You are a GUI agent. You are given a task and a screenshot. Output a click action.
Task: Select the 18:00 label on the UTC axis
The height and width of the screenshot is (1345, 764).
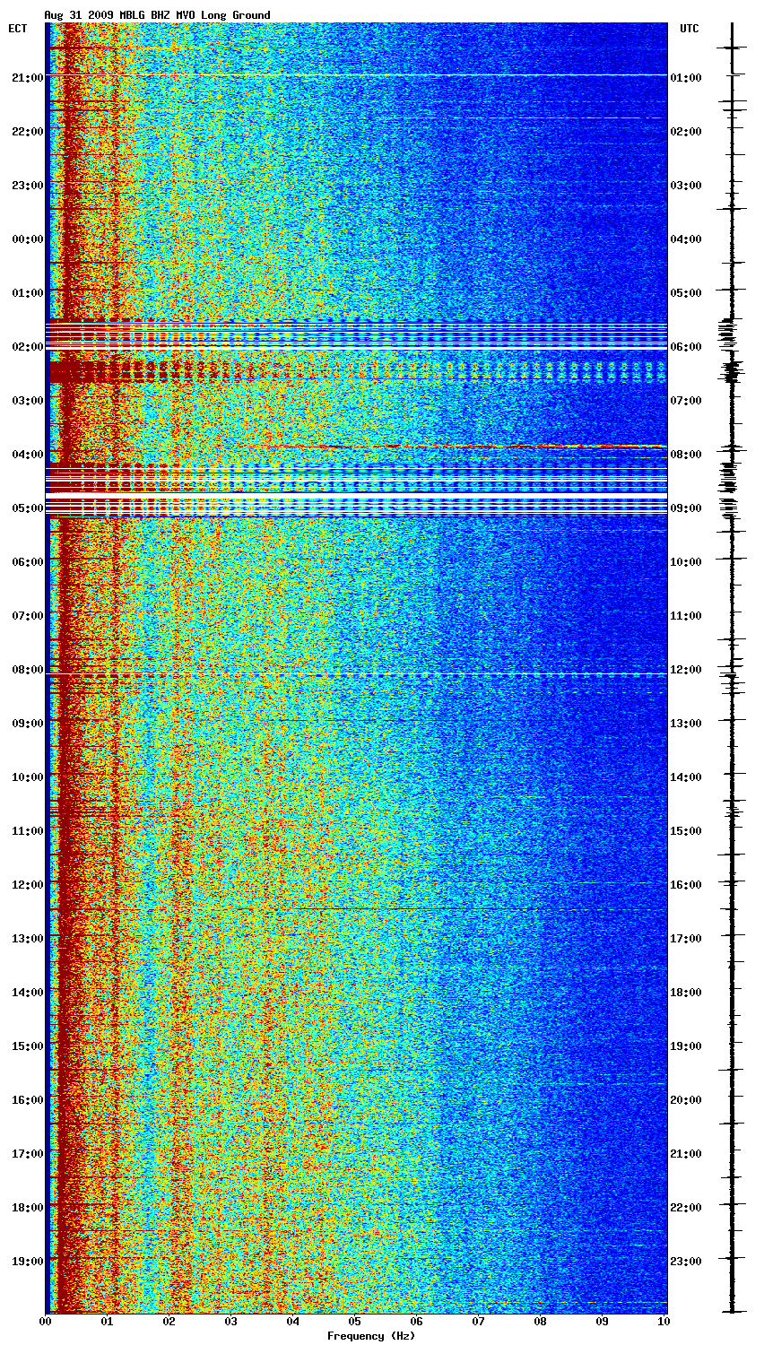pos(685,993)
